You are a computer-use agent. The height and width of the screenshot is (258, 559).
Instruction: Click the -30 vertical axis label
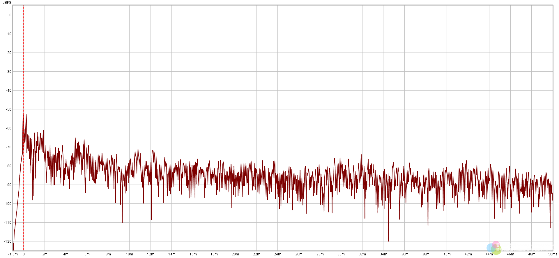tap(9, 72)
